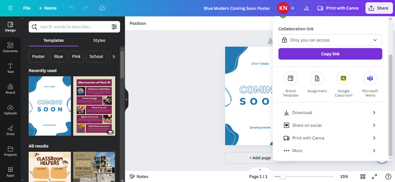Click the Brand Template share icon

(x=290, y=78)
